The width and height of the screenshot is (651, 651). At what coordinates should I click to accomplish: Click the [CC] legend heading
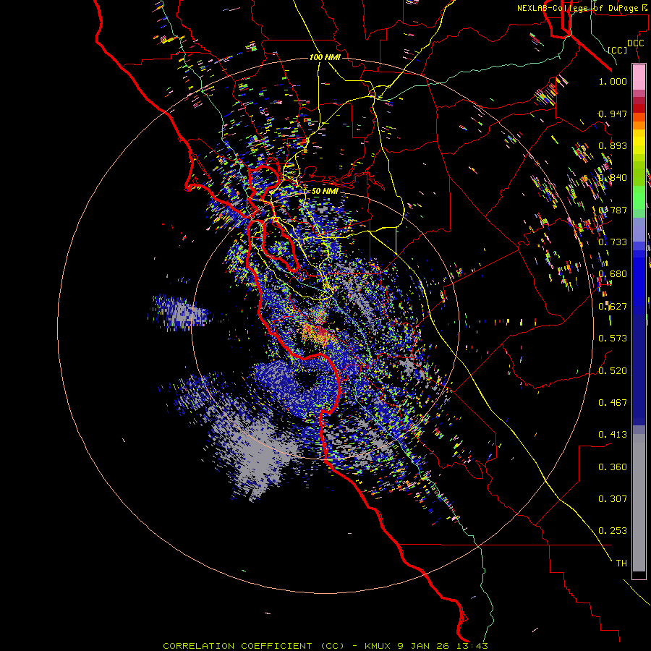click(618, 50)
